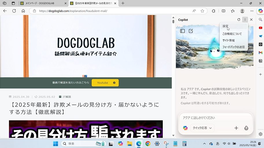Start a new Copilot chat with compose icon
Screen dimensions: 264x148
[x=191, y=31]
